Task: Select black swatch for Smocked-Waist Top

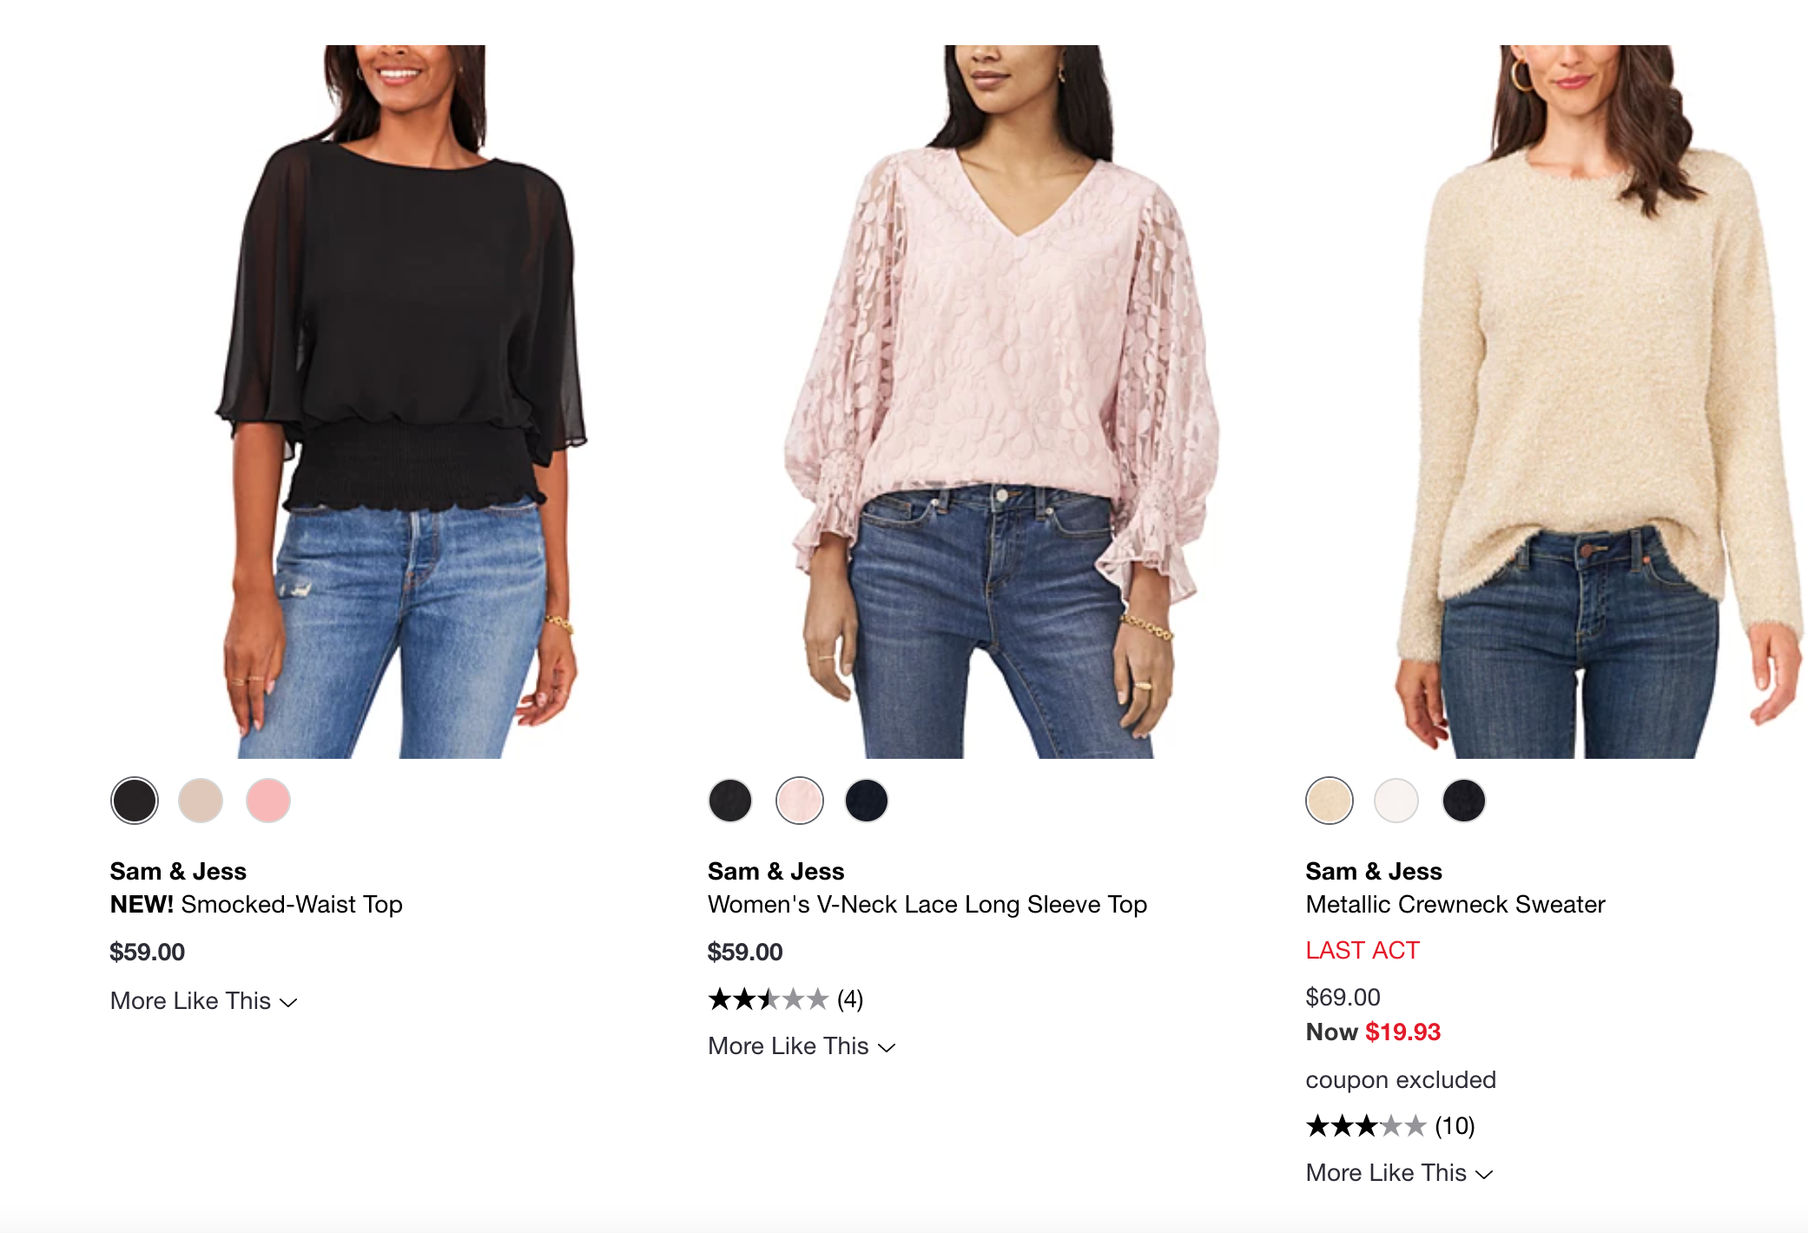Action: pyautogui.click(x=135, y=800)
